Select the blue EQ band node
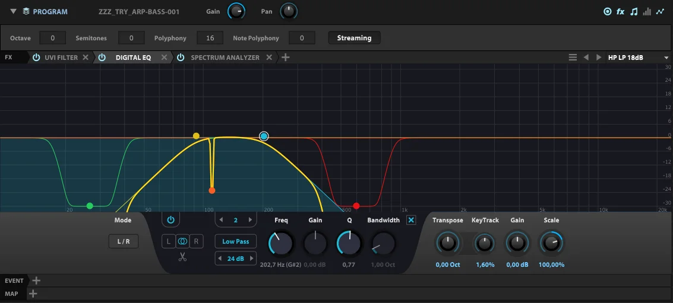Image resolution: width=673 pixels, height=303 pixels. pyautogui.click(x=264, y=136)
